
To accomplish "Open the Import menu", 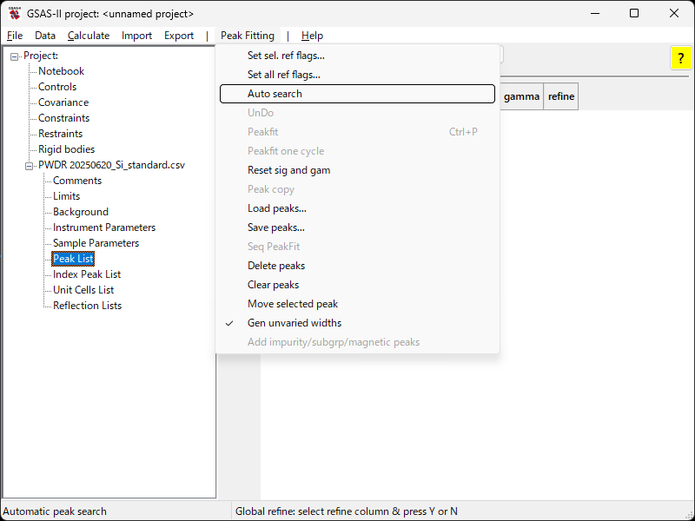I will tap(136, 36).
